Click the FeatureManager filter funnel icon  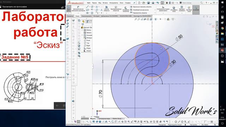click(x=83, y=25)
